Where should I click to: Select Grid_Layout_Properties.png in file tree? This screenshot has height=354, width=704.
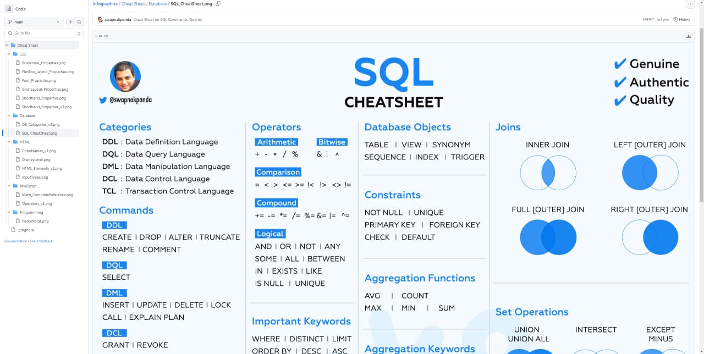pyautogui.click(x=45, y=89)
